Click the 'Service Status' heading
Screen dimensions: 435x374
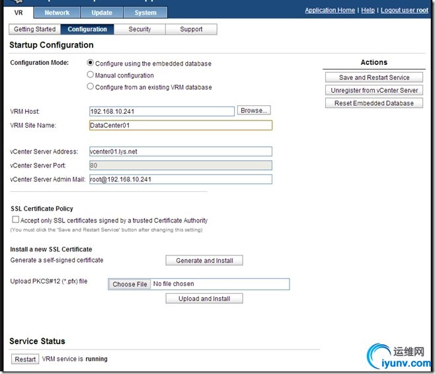point(37,341)
